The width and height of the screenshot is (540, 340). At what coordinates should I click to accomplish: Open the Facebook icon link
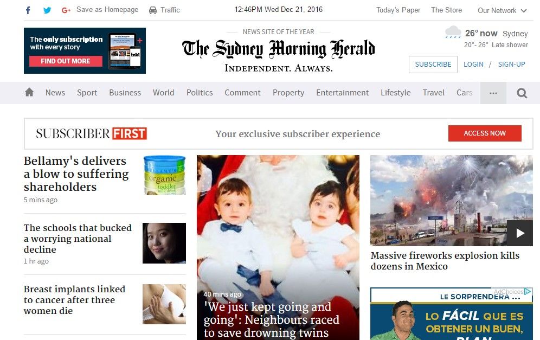28,10
